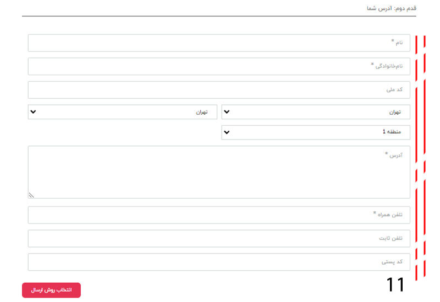Screen dimensions: 440x302
Task: Click inside the آدرس address text area
Action: pyautogui.click(x=219, y=172)
